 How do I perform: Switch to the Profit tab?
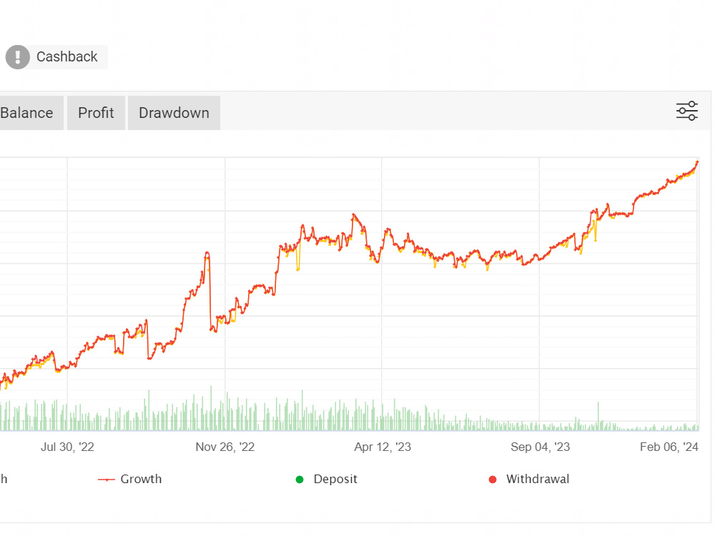[96, 113]
